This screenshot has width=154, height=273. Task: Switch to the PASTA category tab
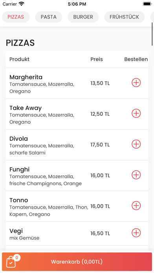tap(49, 17)
